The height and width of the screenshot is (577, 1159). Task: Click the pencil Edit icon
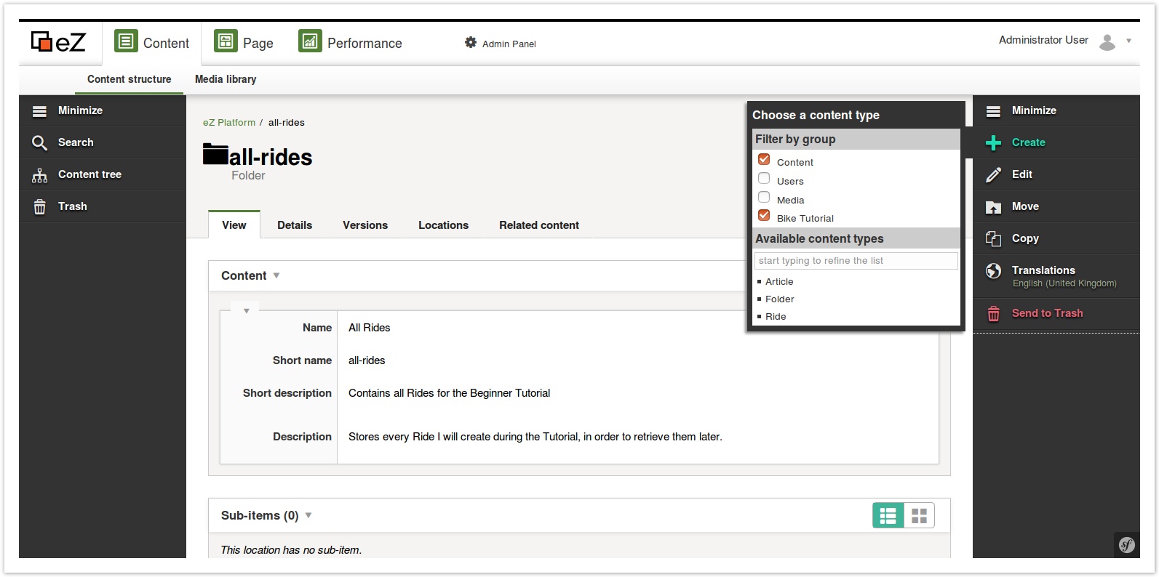pos(993,175)
